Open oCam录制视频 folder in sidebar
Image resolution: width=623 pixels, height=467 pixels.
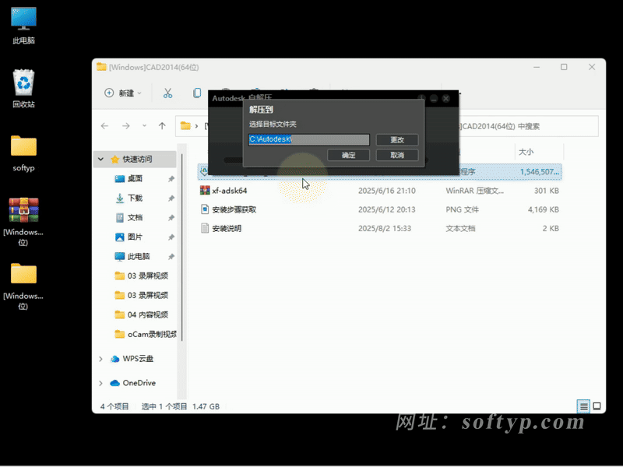pyautogui.click(x=151, y=335)
